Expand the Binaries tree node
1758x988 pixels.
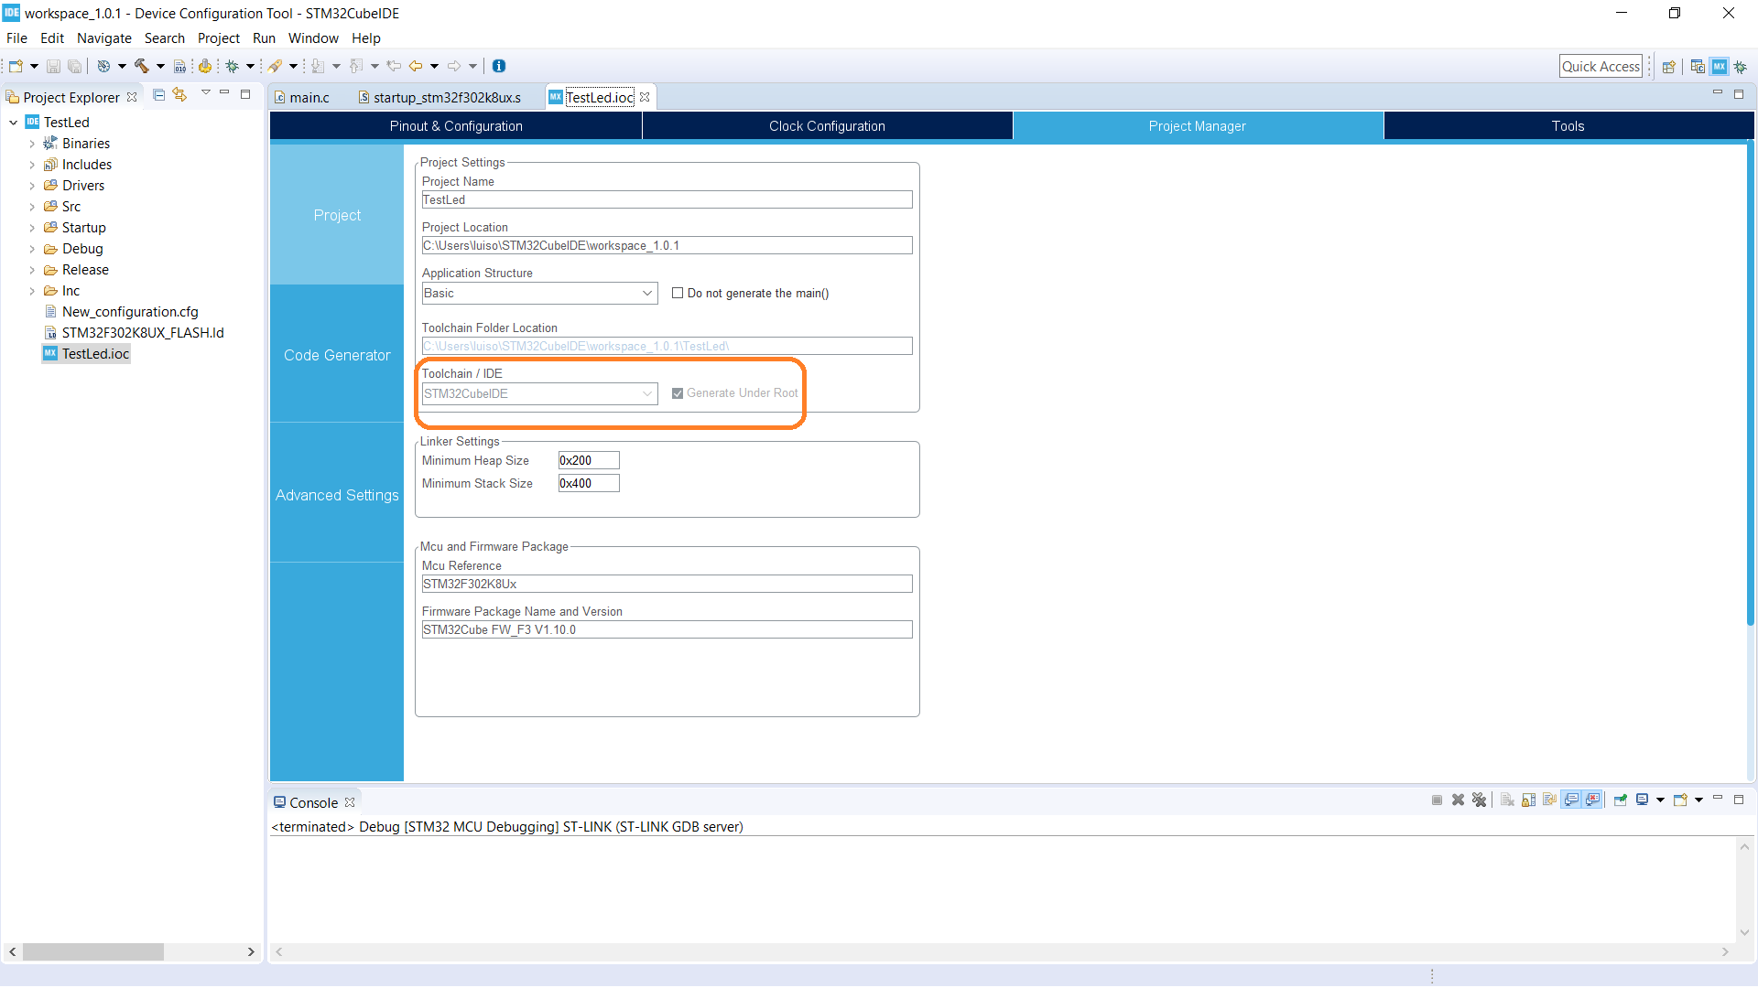32,144
